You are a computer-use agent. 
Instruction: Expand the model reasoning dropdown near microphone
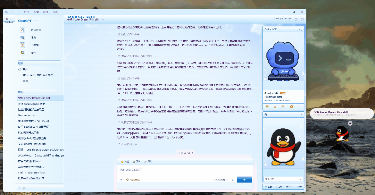[221, 180]
